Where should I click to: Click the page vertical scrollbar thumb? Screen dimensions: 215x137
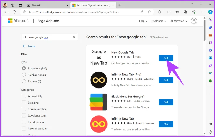(205, 30)
